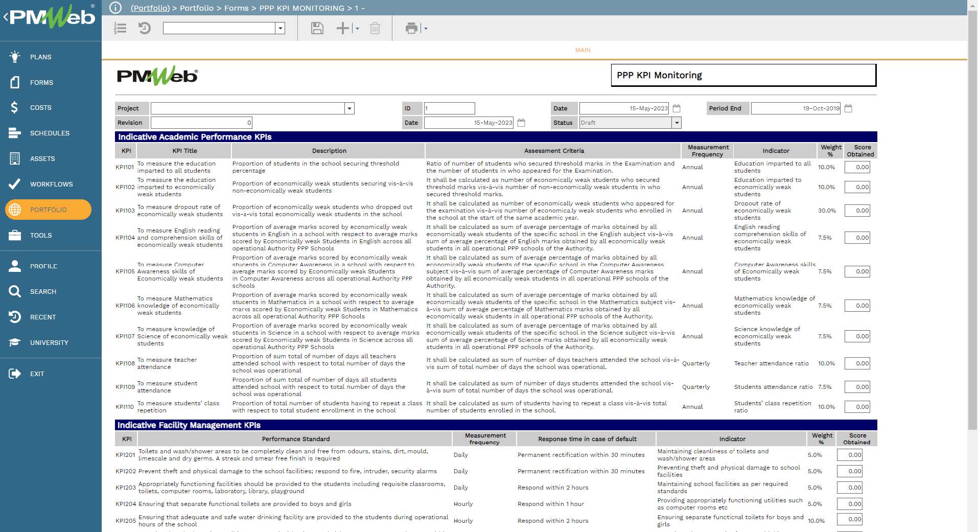This screenshot has width=978, height=532.
Task: Expand the Project selection dropdown
Action: [349, 108]
